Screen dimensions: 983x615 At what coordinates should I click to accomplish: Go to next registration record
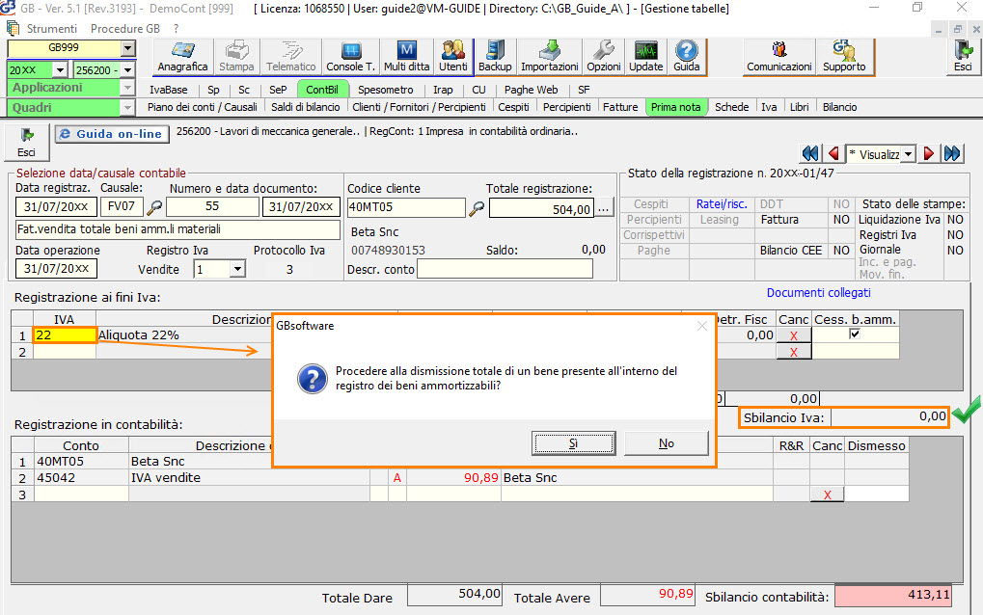click(x=929, y=153)
